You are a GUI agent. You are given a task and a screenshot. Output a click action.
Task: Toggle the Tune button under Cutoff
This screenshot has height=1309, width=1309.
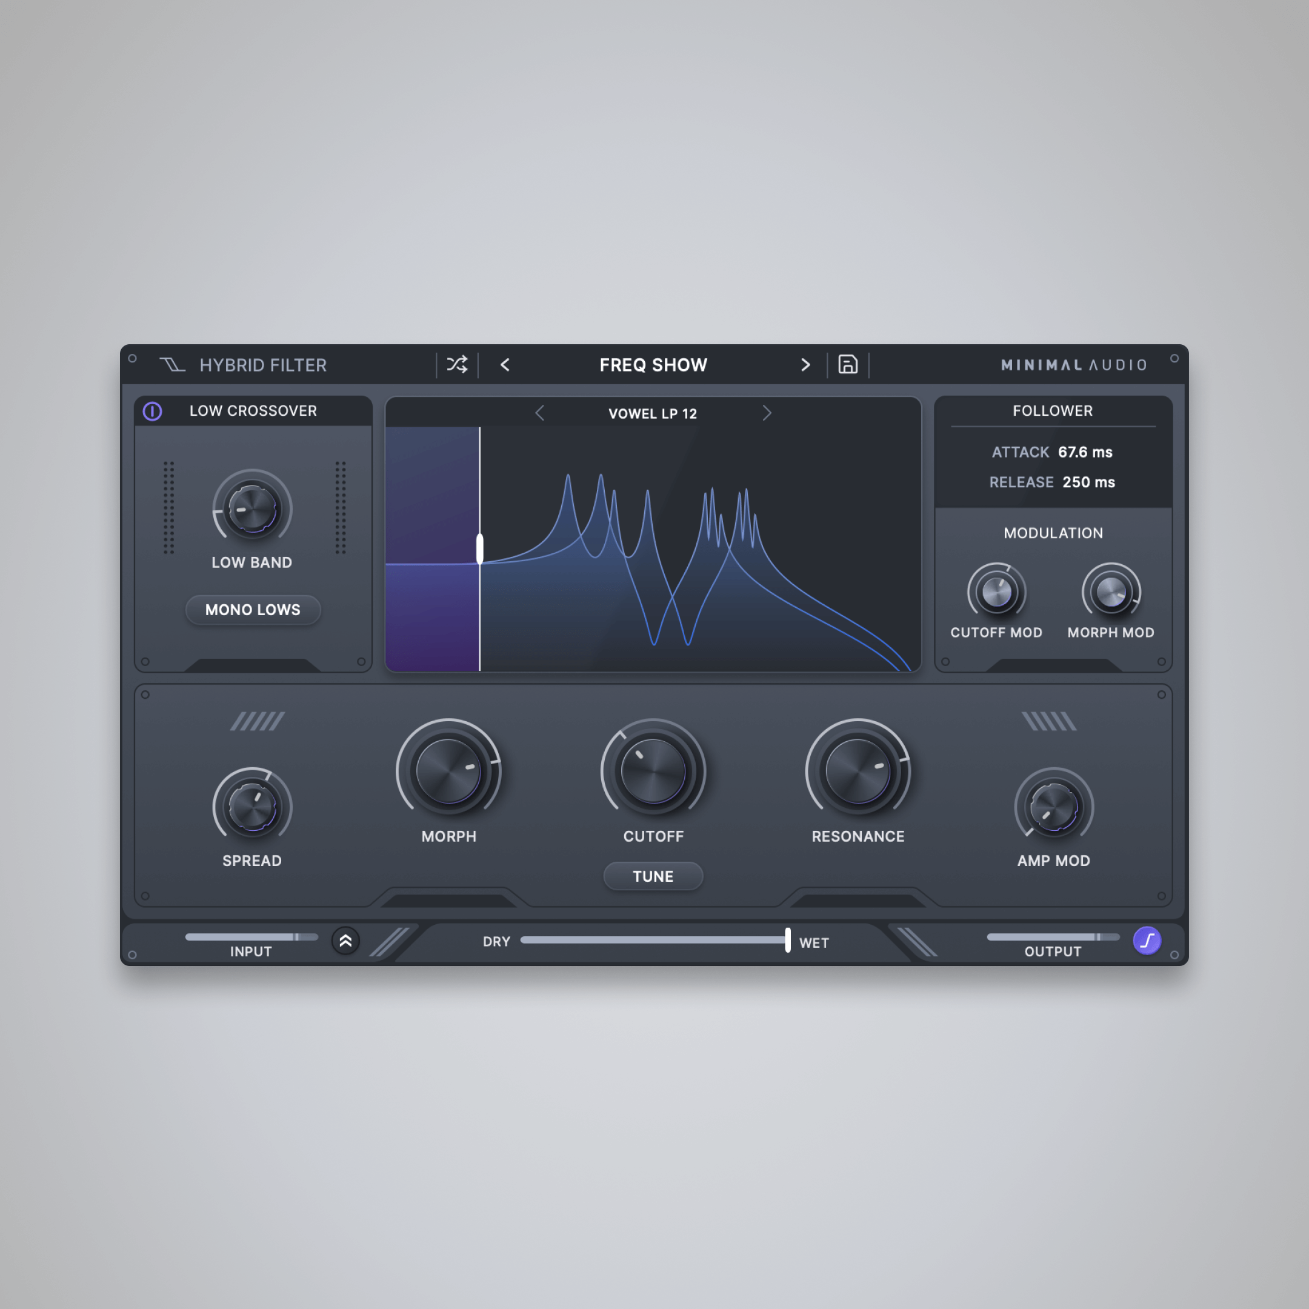(653, 876)
